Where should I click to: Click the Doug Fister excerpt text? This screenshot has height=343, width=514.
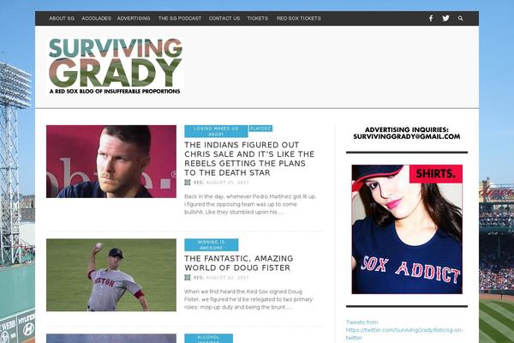pos(248,299)
